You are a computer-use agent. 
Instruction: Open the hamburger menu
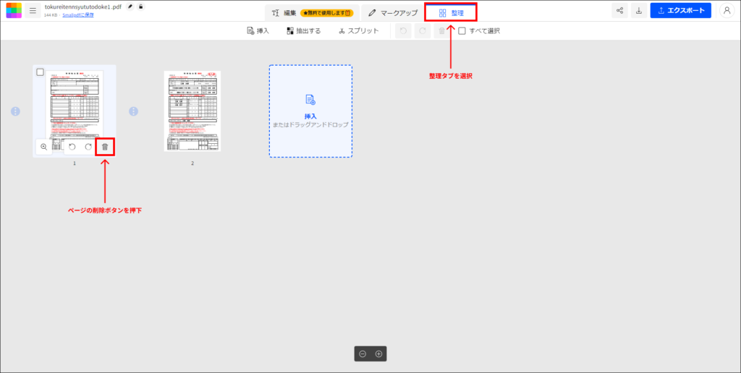click(33, 10)
